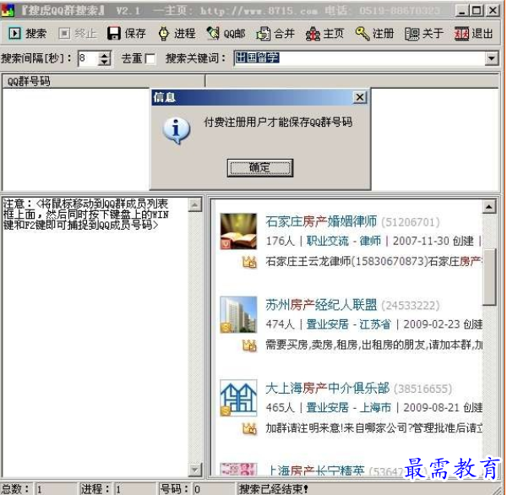507x495 pixels.
Task: Click the 保存 floppy disk icon
Action: (114, 33)
